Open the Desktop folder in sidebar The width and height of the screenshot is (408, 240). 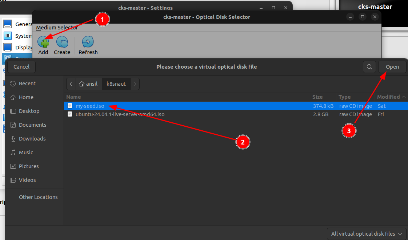(x=29, y=111)
